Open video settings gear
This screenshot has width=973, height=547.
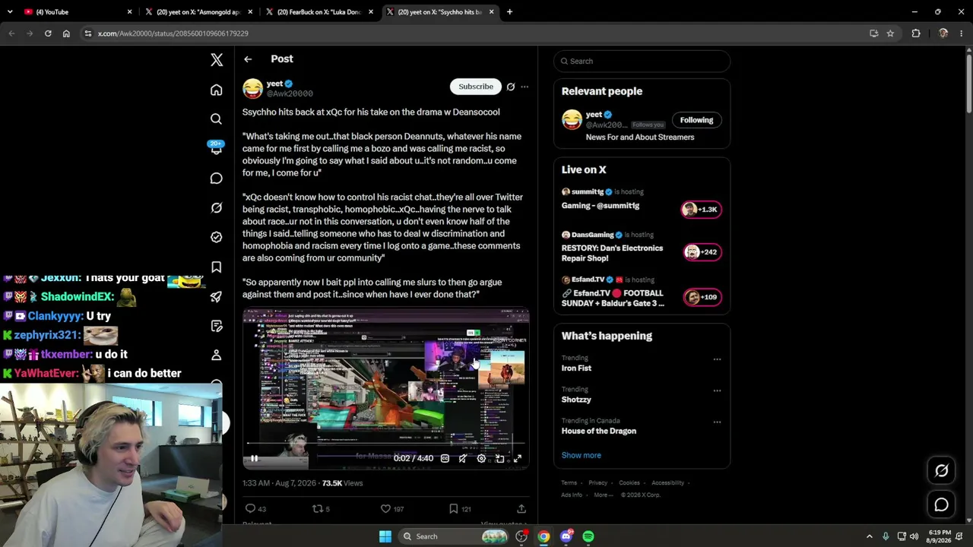(x=481, y=458)
